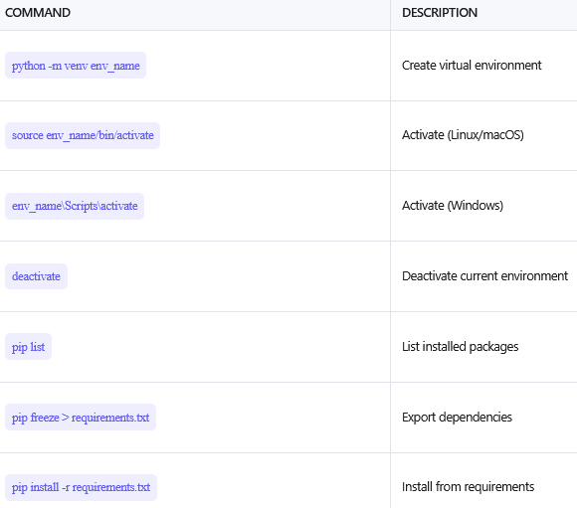Click the 'List installed packages' description
Screen dimensions: 577x508
(460, 347)
